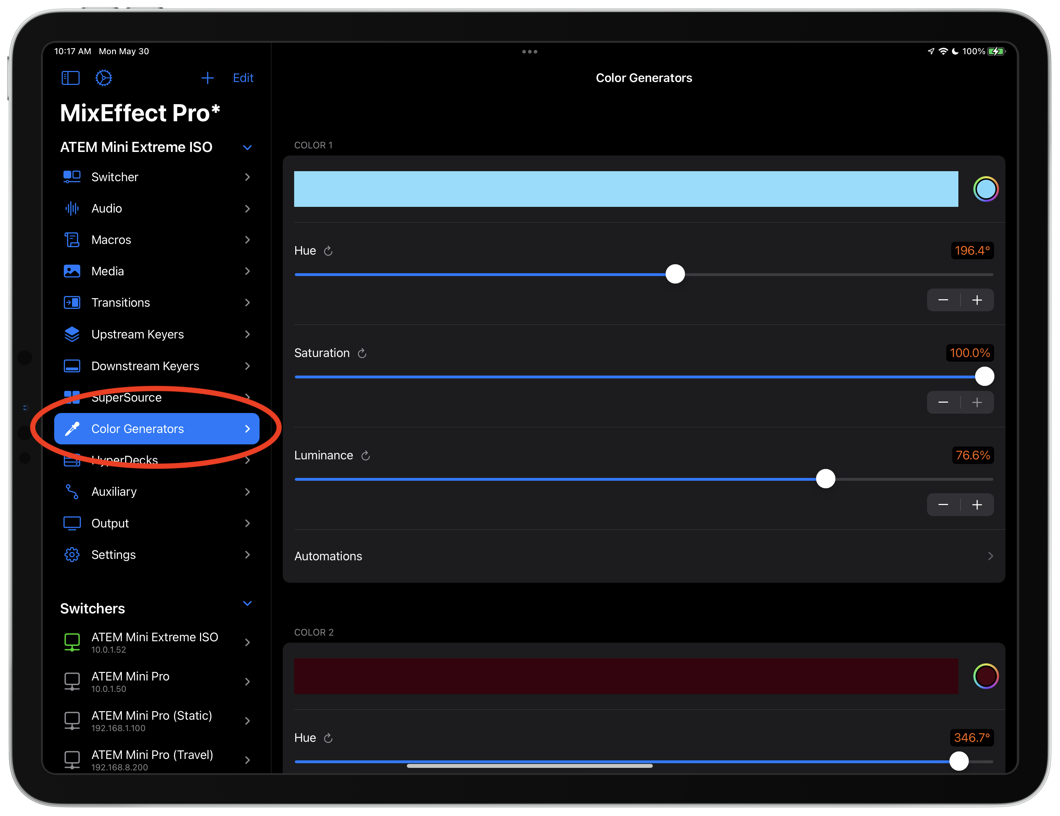Collapse the ATEM Mini Extreme ISO section
This screenshot has height=816, width=1060.
(x=247, y=147)
